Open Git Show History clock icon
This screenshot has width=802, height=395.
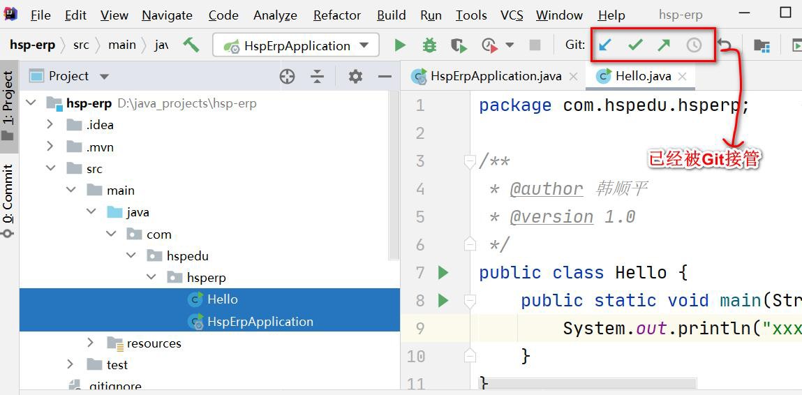[x=694, y=45]
